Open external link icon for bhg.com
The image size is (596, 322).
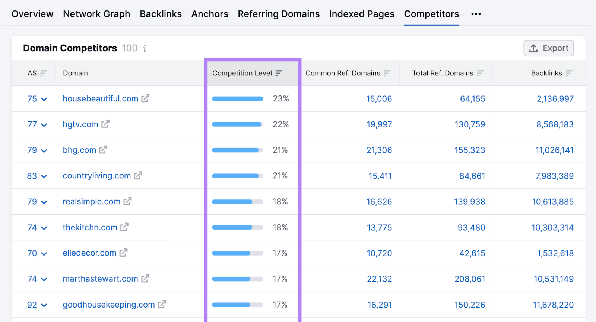point(103,150)
